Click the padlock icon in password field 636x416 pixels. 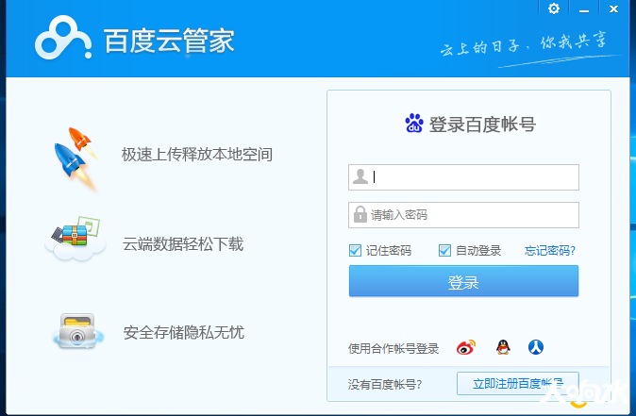(x=360, y=214)
